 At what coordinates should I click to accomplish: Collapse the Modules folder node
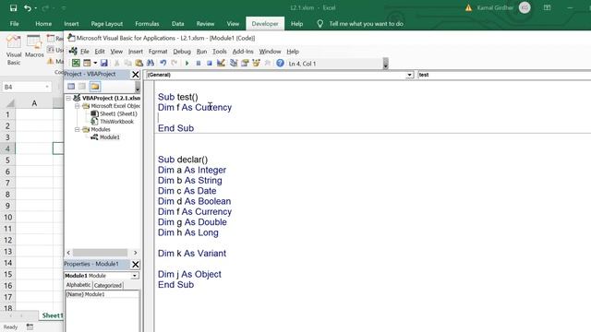78,129
